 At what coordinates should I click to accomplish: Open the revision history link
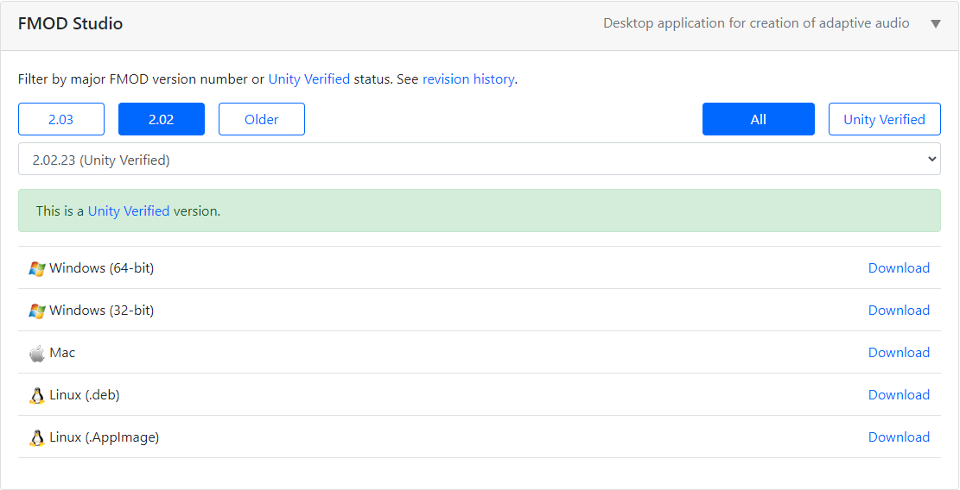click(468, 79)
